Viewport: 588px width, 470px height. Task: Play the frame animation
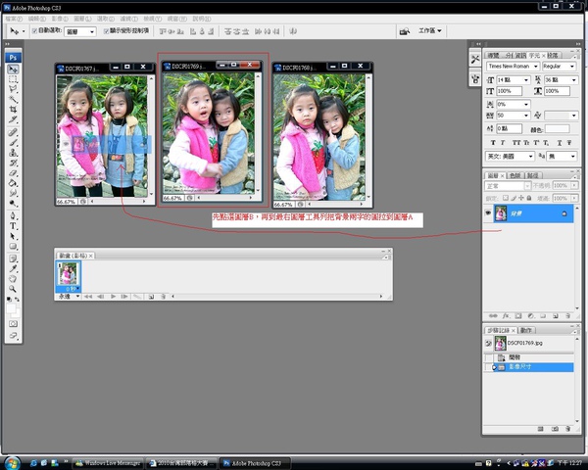pyautogui.click(x=113, y=297)
